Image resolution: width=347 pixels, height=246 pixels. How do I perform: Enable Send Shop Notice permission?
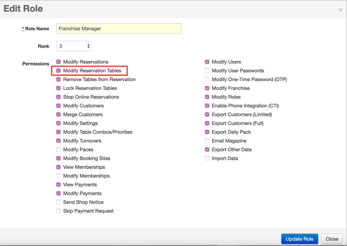58,202
